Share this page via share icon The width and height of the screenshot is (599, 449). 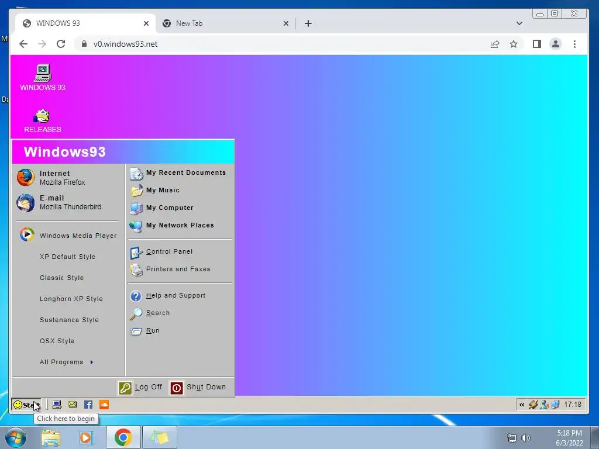(495, 44)
